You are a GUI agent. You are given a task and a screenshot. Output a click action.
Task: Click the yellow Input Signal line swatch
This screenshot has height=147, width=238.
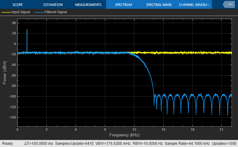pos(6,12)
